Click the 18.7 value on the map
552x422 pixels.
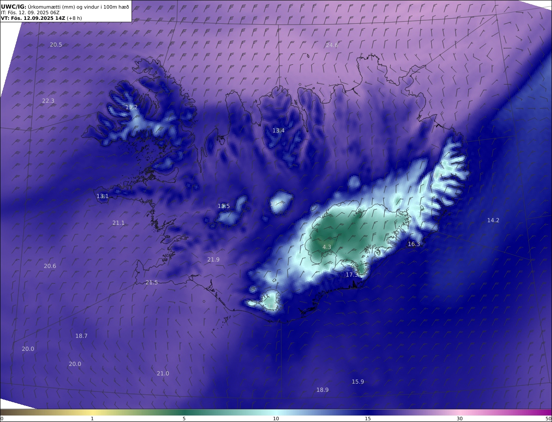point(82,336)
